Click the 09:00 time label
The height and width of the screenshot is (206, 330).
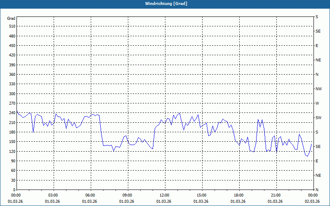click(128, 195)
